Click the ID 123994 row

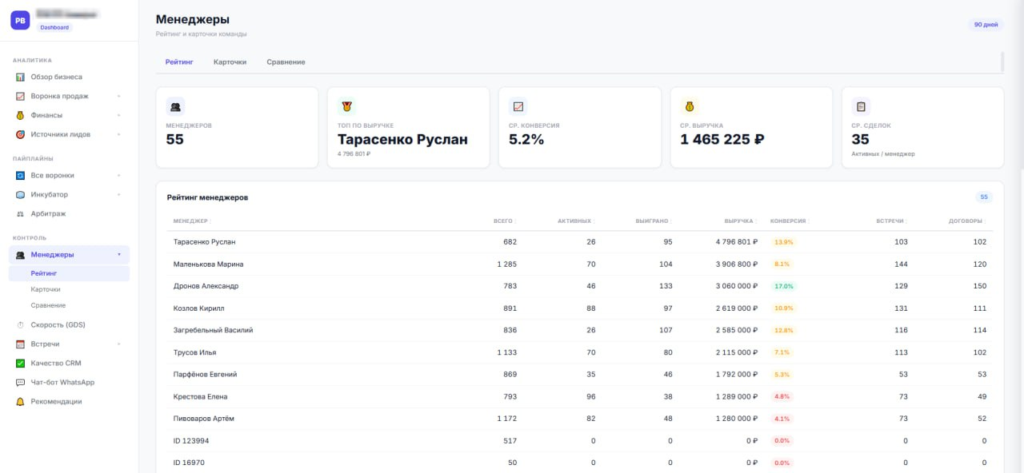point(580,441)
